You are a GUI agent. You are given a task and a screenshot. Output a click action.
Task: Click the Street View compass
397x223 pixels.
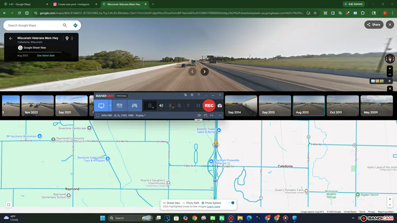[x=390, y=59]
